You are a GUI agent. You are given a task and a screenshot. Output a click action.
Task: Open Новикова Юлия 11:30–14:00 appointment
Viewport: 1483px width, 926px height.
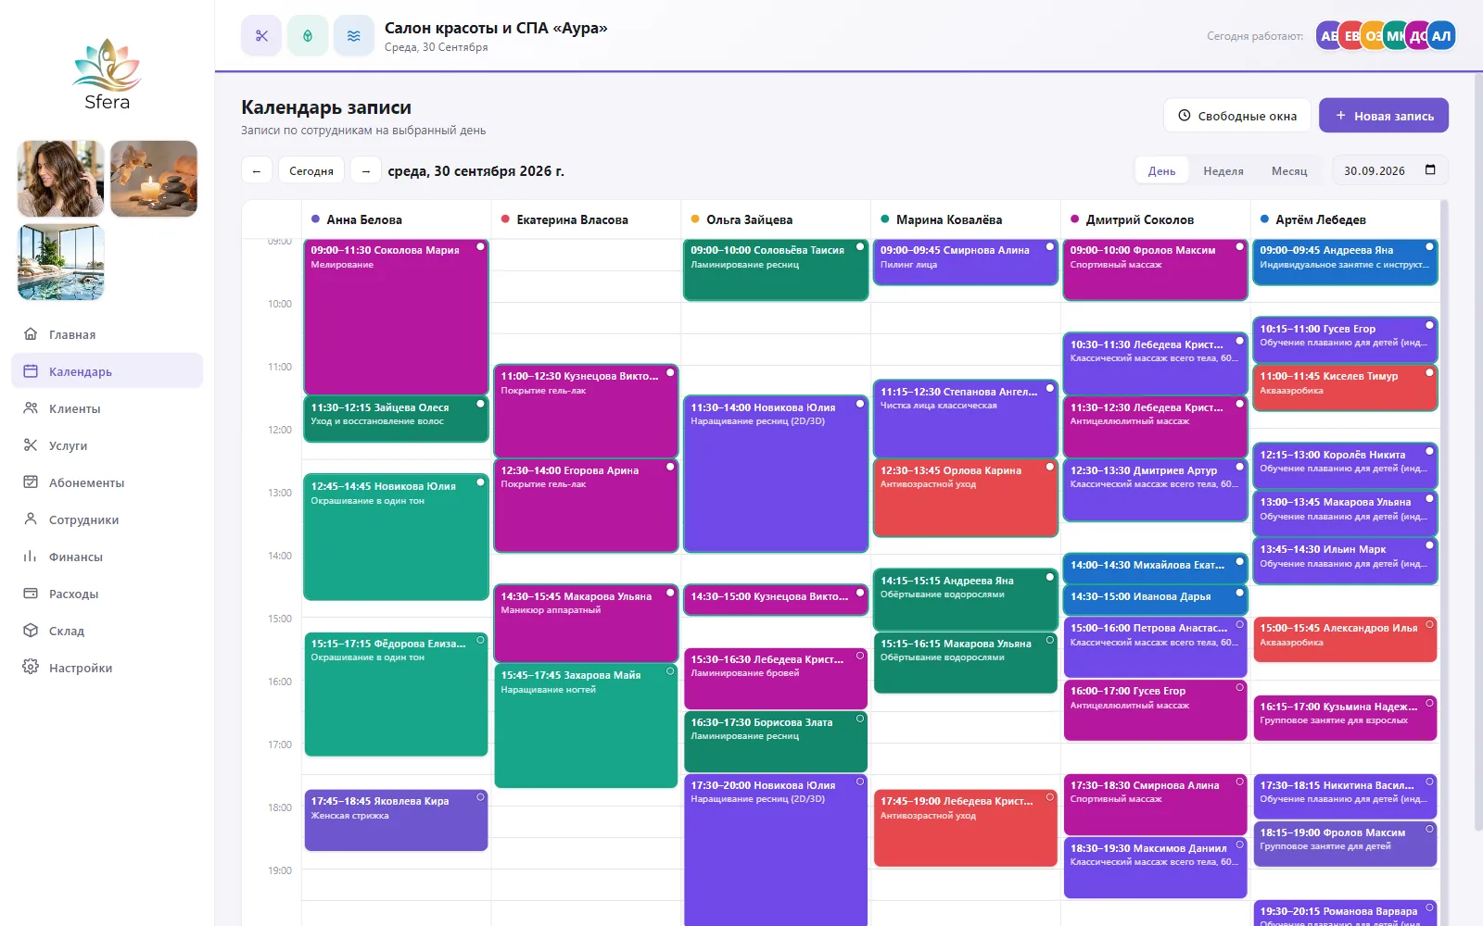(x=776, y=474)
